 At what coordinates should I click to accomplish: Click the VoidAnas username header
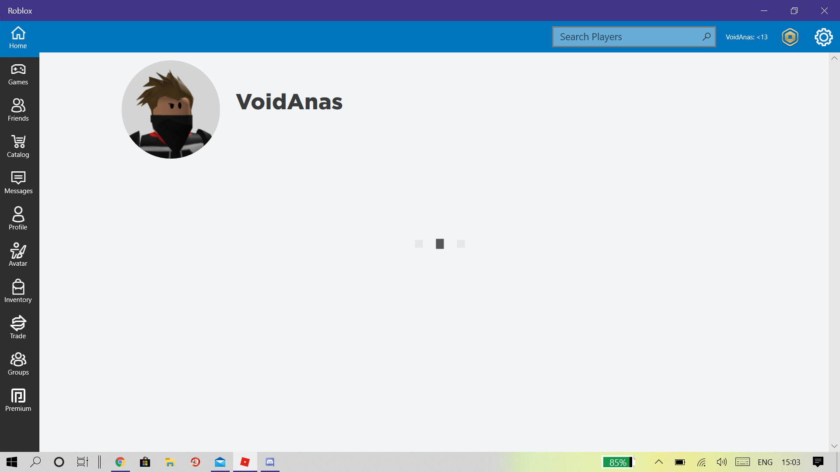click(x=289, y=101)
